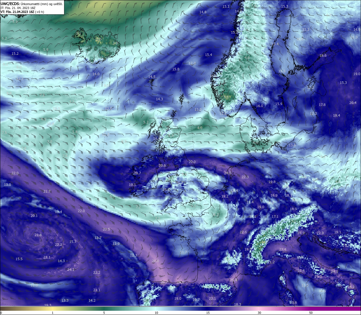Viewport: 361px width, 315px height.
Task: Select the 19.8 value over Germany
Action: (272, 182)
